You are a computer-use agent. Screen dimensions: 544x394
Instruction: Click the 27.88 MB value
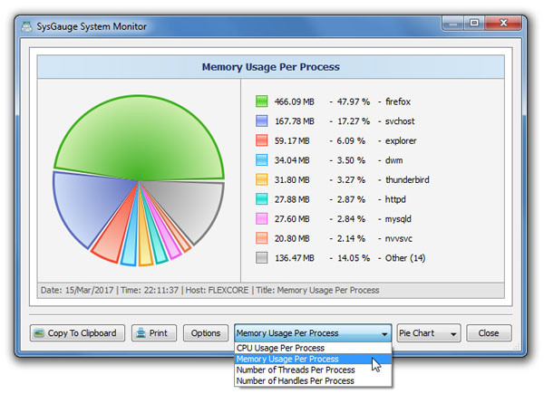[x=292, y=199]
